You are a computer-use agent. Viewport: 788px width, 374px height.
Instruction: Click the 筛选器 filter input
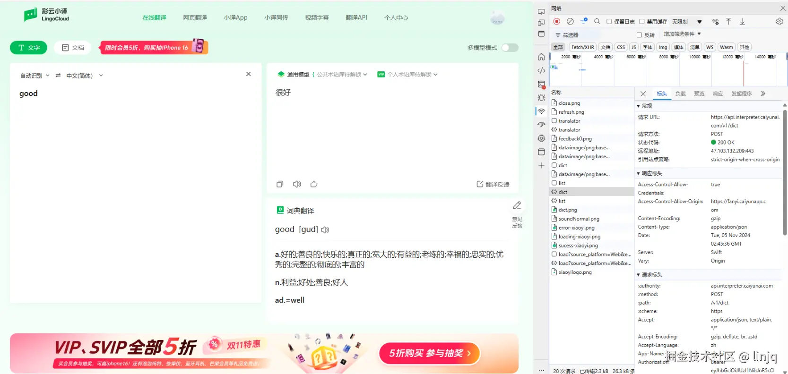pos(576,35)
